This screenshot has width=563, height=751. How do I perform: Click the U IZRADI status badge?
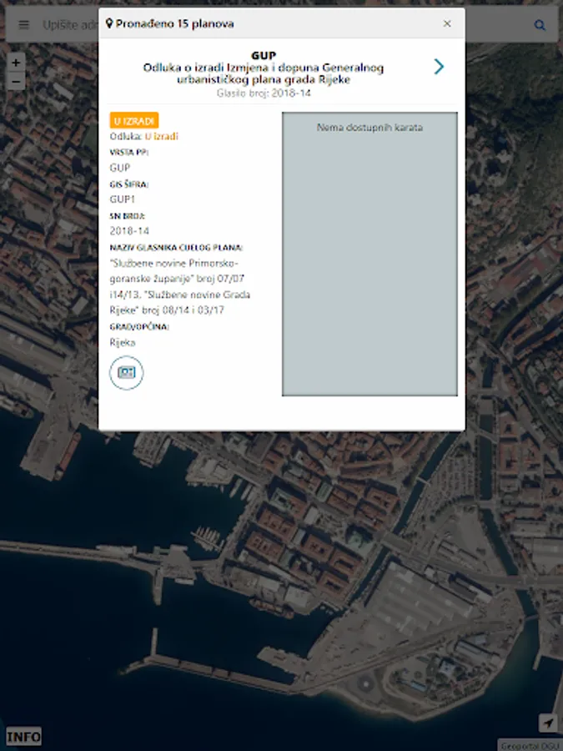coord(134,121)
